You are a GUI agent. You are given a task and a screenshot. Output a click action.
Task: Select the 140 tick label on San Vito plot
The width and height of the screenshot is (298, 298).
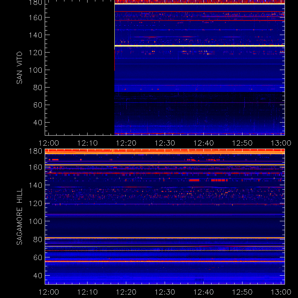point(35,35)
